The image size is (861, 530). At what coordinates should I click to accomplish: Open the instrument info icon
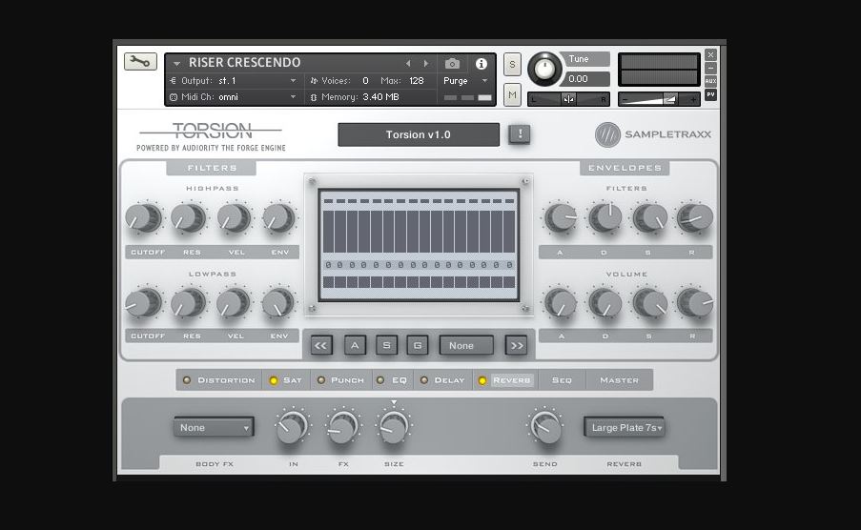[x=482, y=64]
